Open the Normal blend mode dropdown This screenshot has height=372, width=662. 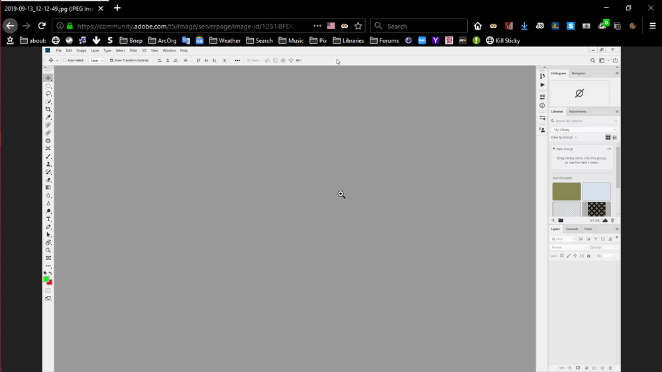pos(569,248)
